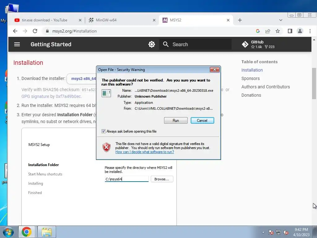Click the page vertical scrollbar thumb
This screenshot has width=317, height=238.
point(314,83)
